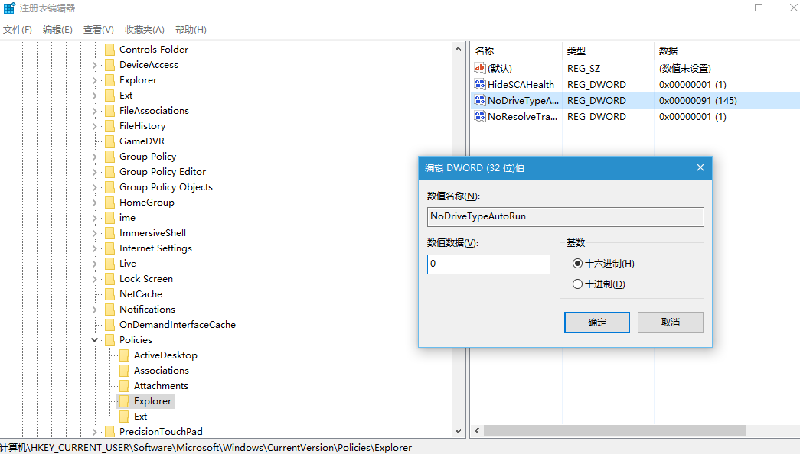Open the 文件(F) menu
800x454 pixels.
17,30
